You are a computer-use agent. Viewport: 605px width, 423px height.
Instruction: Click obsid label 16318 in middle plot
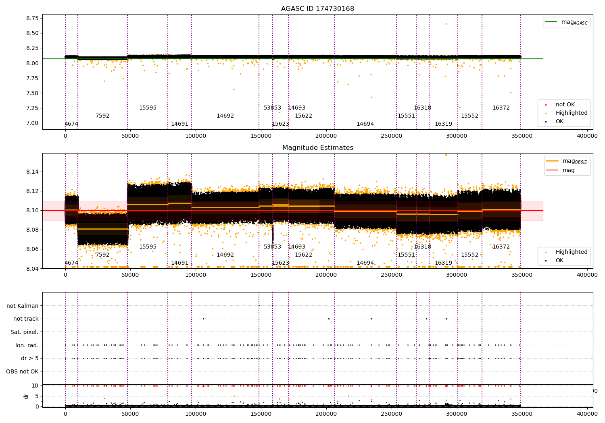click(422, 247)
